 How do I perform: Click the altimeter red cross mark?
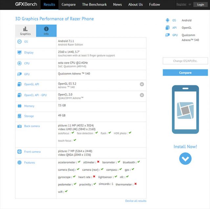[x=98, y=162]
